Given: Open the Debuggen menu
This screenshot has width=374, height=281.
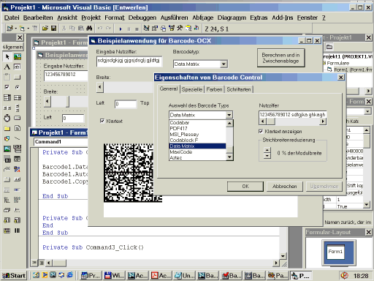Looking at the screenshot, I should pyautogui.click(x=142, y=18).
